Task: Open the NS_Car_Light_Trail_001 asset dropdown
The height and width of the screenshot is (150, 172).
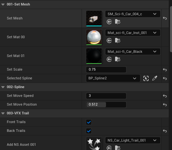Action: 133,140
